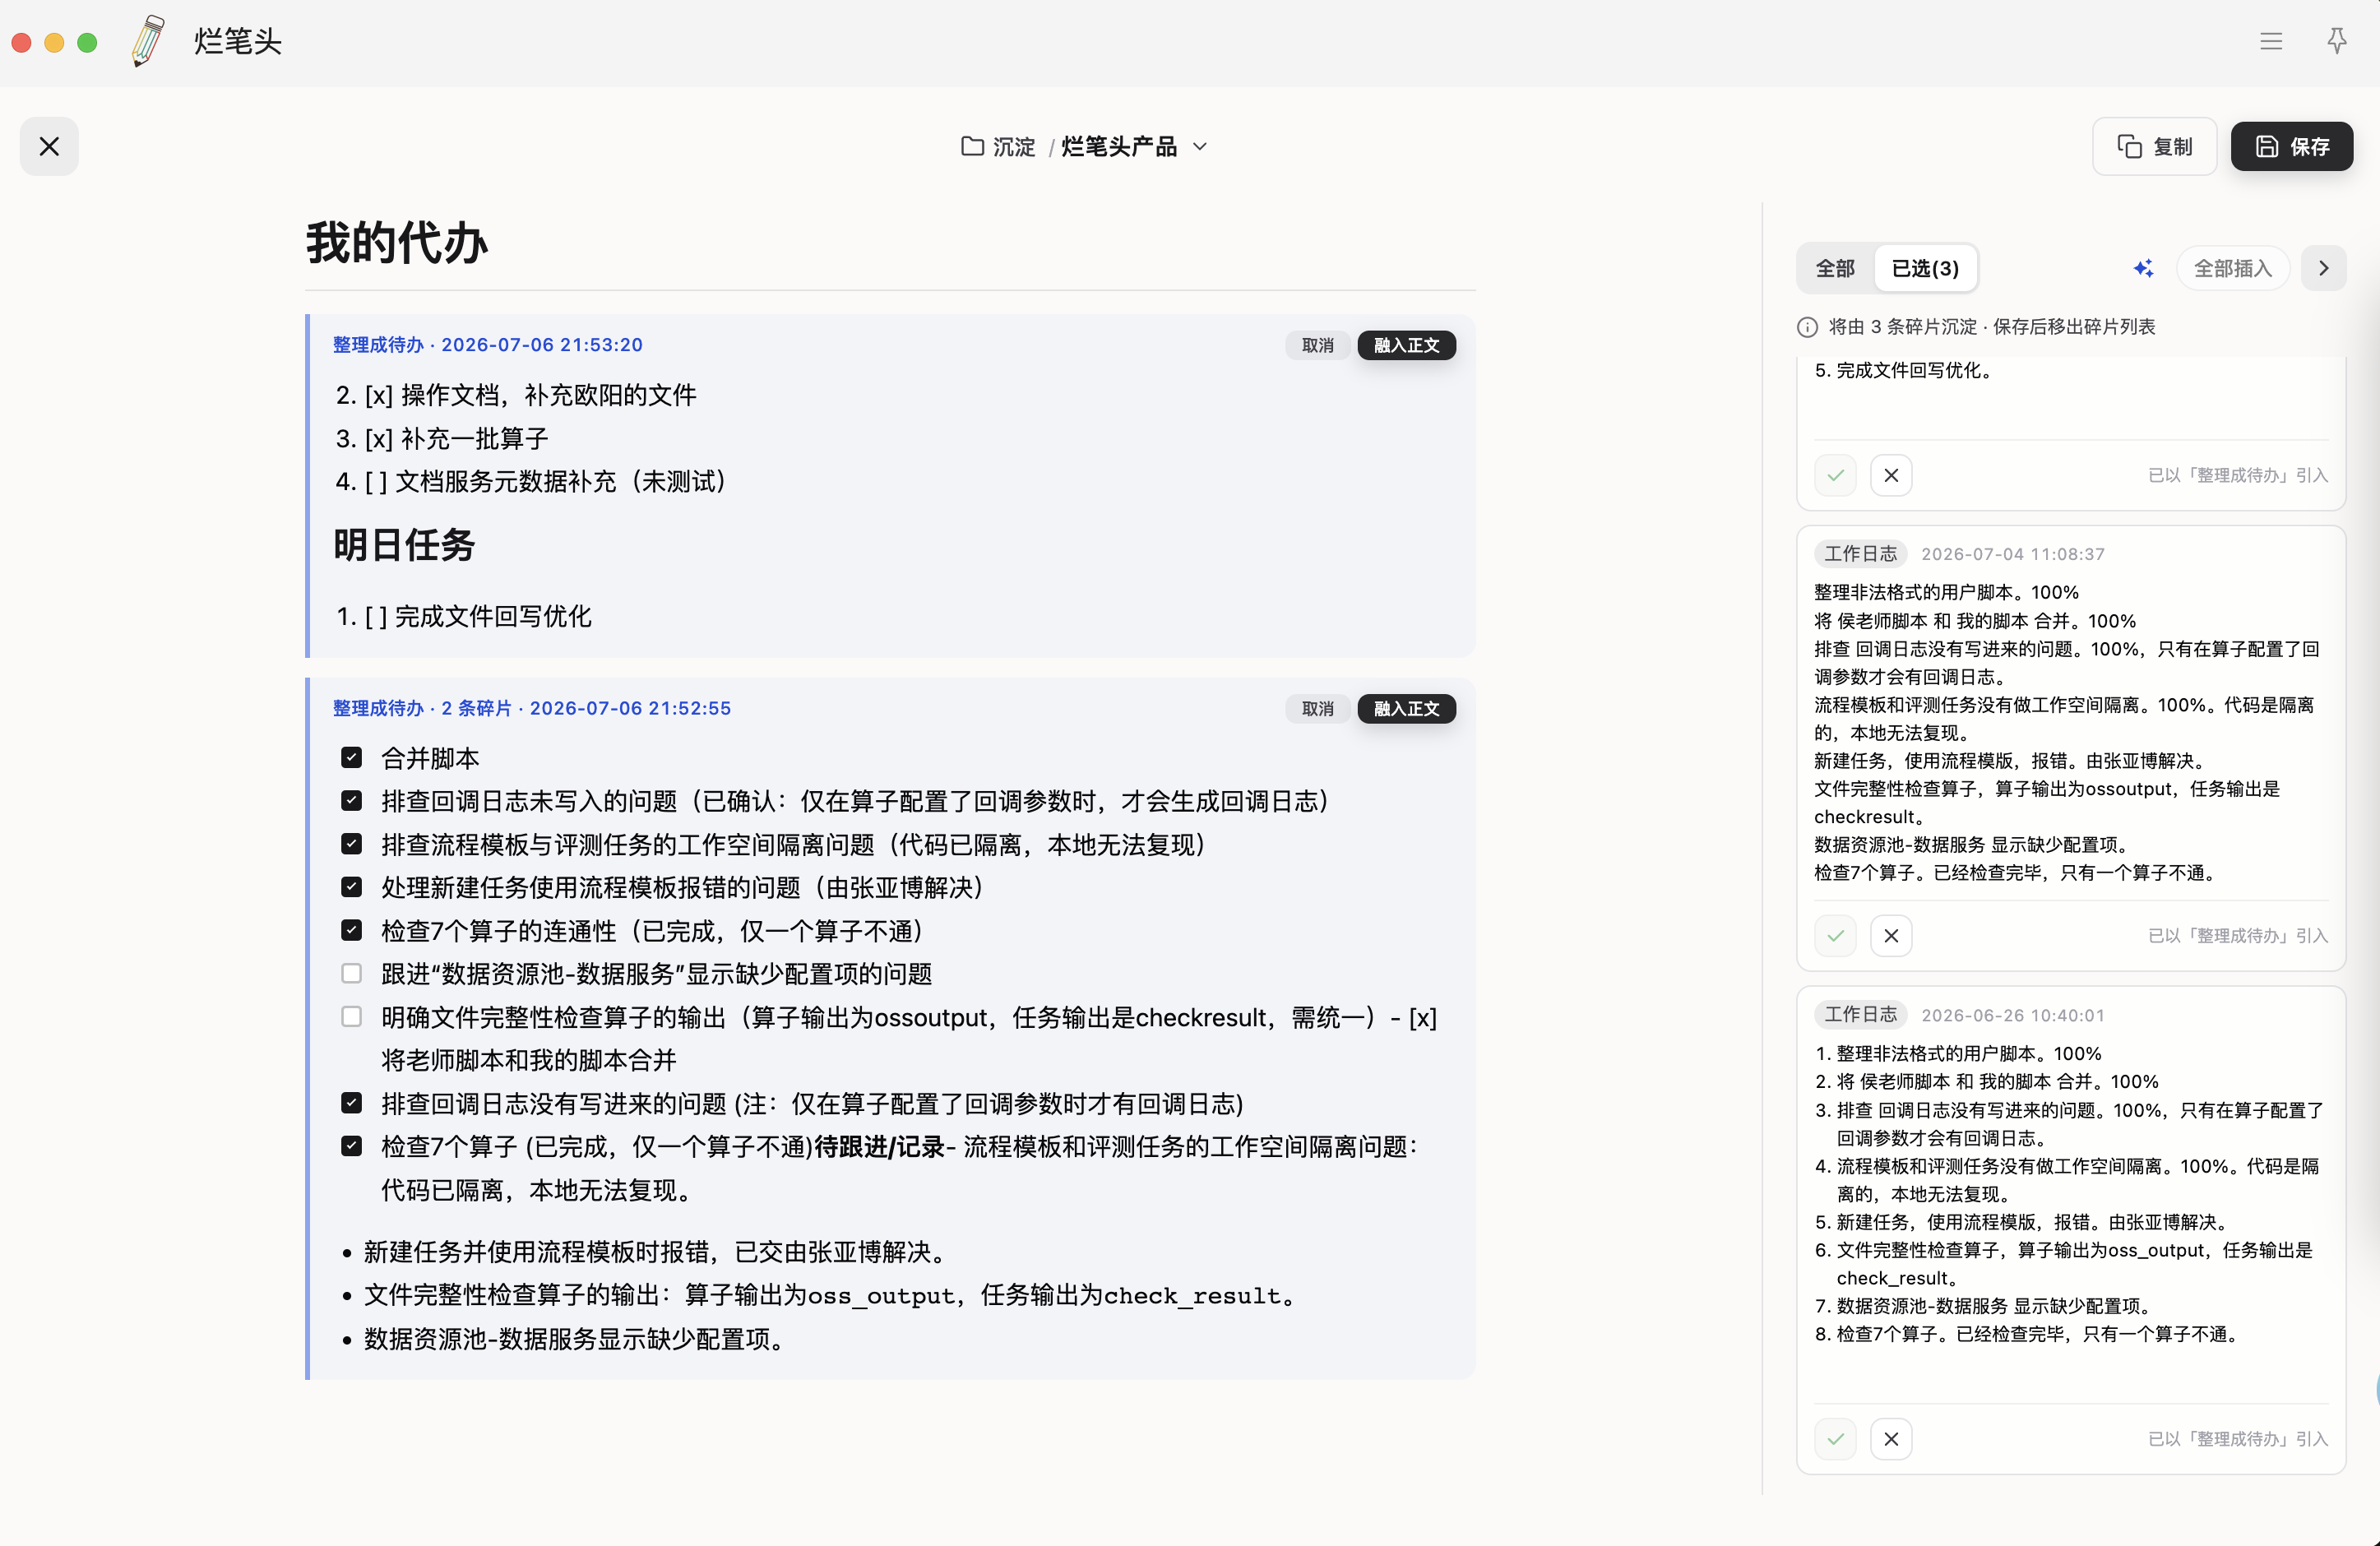Screen dimensions: 2380x1546
Task: Close the editor with the X button
Action: (49, 147)
